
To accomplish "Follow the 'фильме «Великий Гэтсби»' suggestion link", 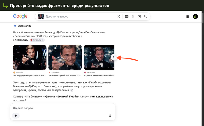I will pos(62,97).
